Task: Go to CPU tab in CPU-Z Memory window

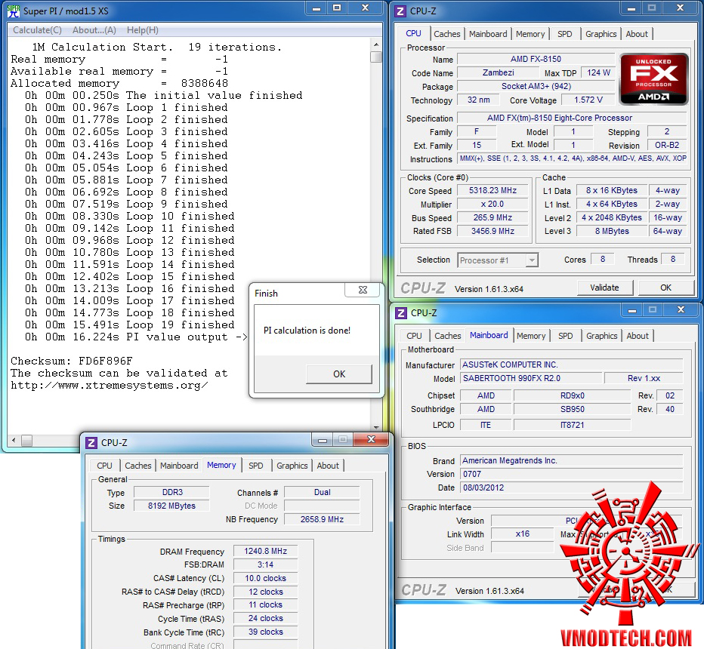Action: tap(104, 466)
